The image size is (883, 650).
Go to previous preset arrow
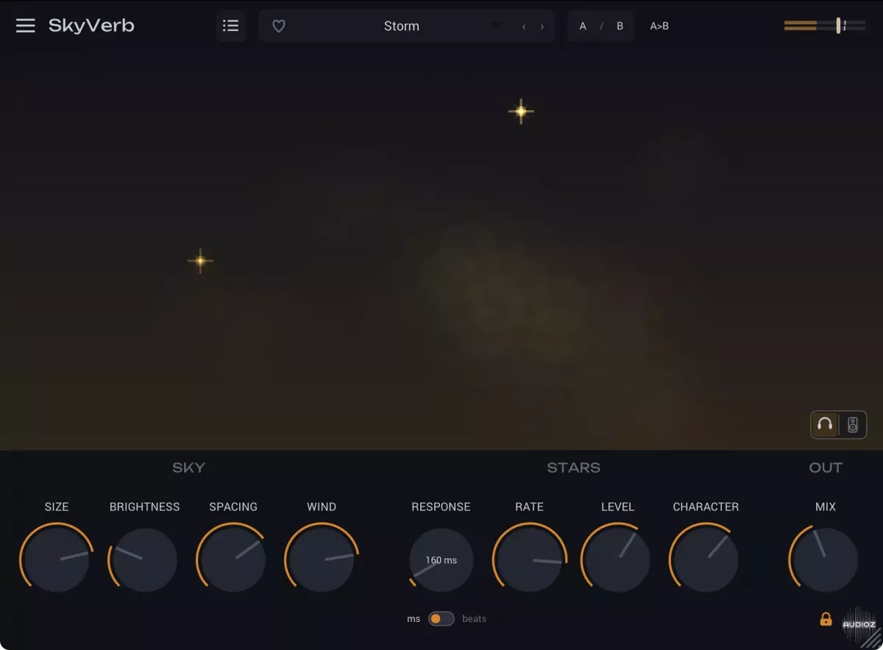[x=524, y=26]
